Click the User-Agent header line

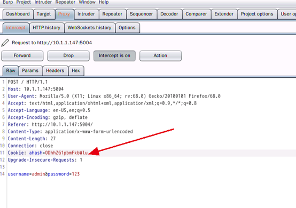pyautogui.click(x=114, y=97)
